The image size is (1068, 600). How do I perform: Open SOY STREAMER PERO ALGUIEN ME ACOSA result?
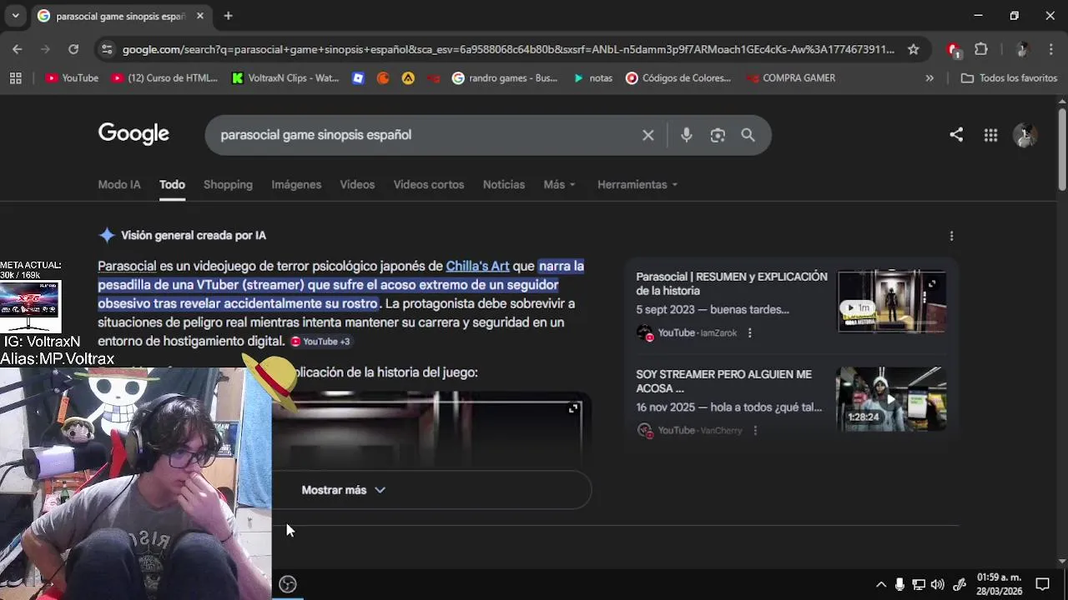[x=723, y=382]
